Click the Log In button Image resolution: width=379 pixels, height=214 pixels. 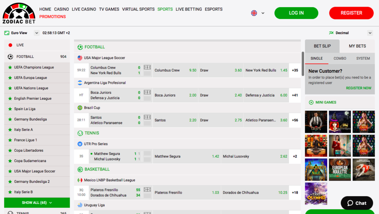point(296,13)
